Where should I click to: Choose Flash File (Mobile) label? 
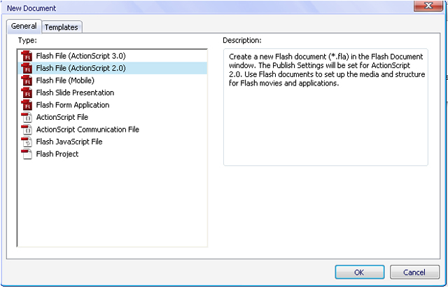coord(65,81)
